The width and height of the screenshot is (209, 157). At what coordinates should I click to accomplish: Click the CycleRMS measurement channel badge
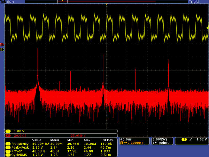(8, 154)
